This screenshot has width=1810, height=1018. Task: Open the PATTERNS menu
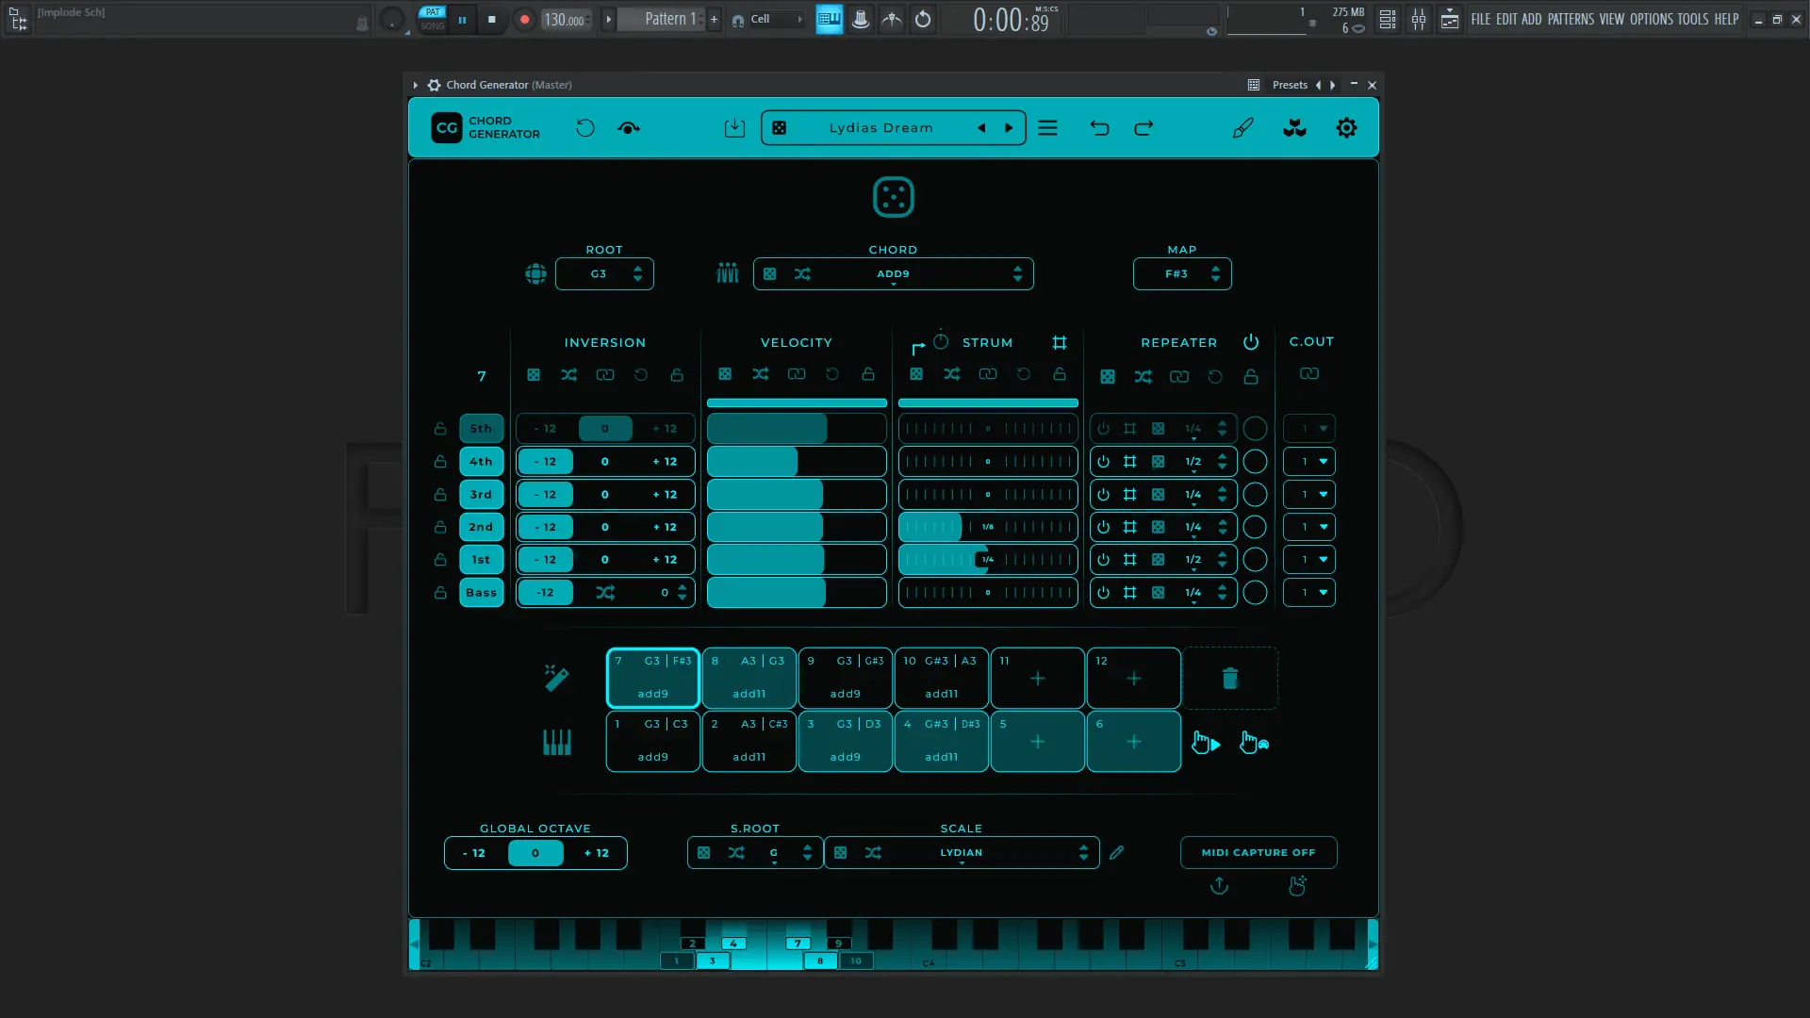point(1570,19)
